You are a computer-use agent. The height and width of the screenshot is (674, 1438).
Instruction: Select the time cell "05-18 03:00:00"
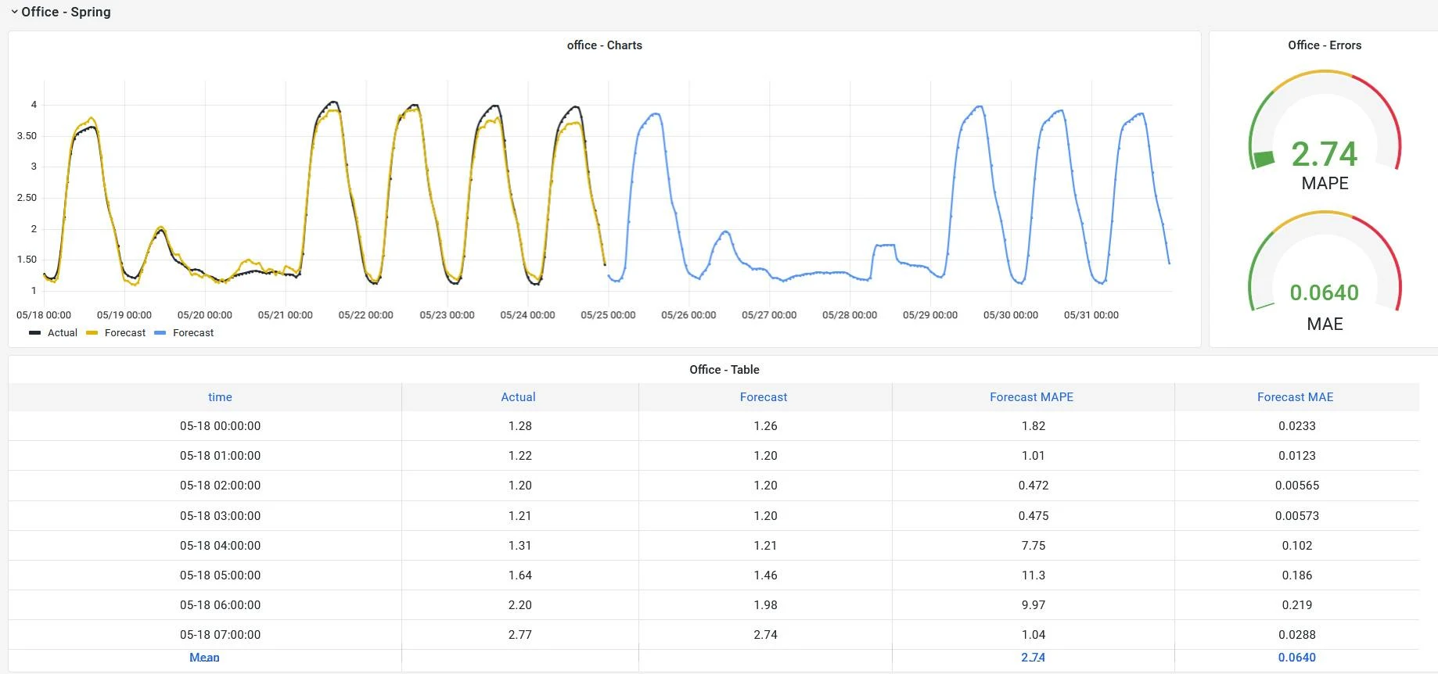[220, 516]
